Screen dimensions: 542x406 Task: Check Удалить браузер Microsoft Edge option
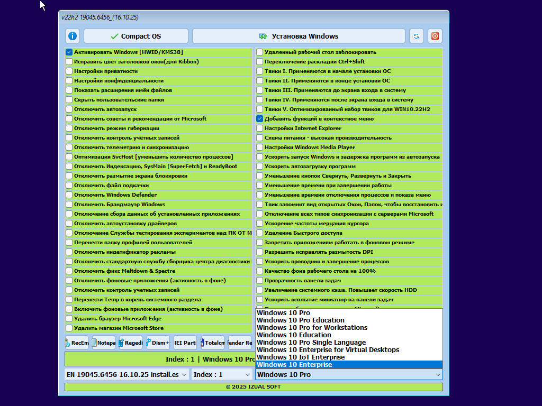[x=69, y=319]
